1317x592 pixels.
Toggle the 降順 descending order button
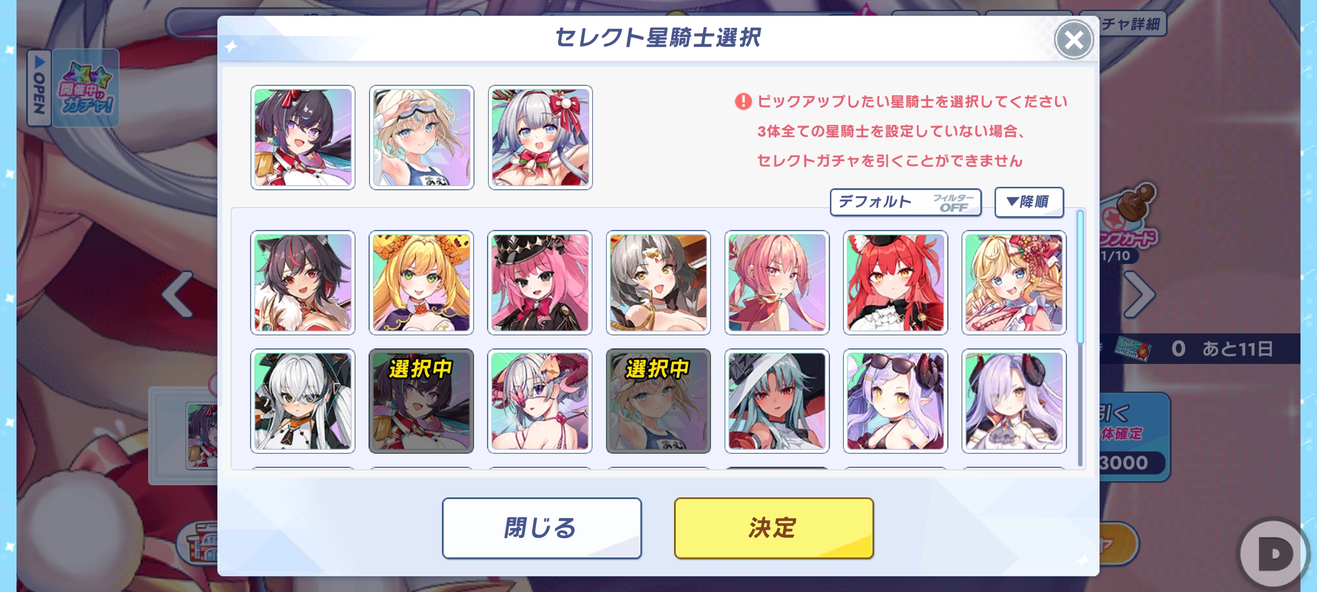(1029, 202)
